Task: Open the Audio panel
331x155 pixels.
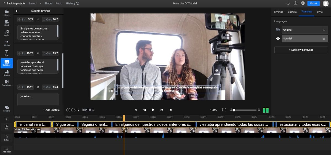Action: 7,33
